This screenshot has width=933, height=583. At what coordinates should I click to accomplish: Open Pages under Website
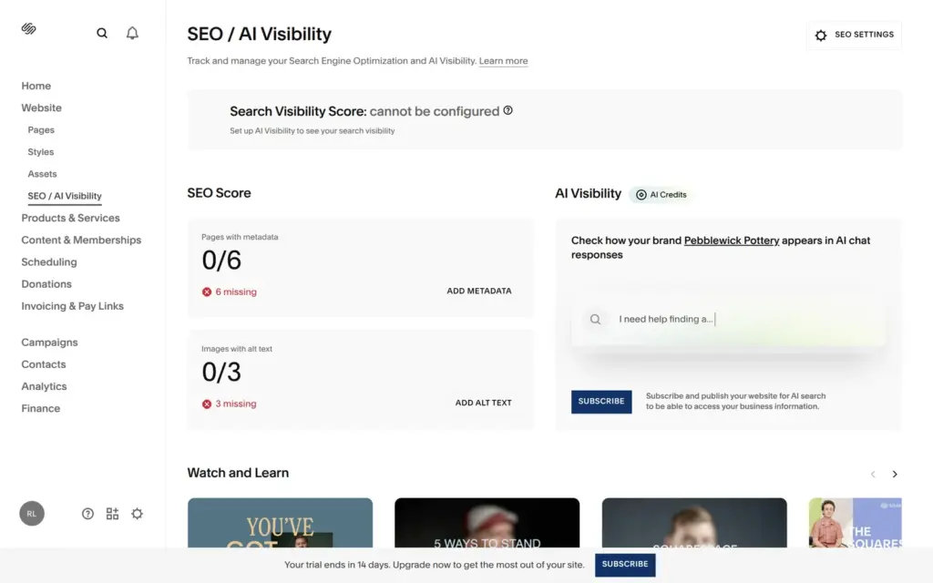(41, 129)
